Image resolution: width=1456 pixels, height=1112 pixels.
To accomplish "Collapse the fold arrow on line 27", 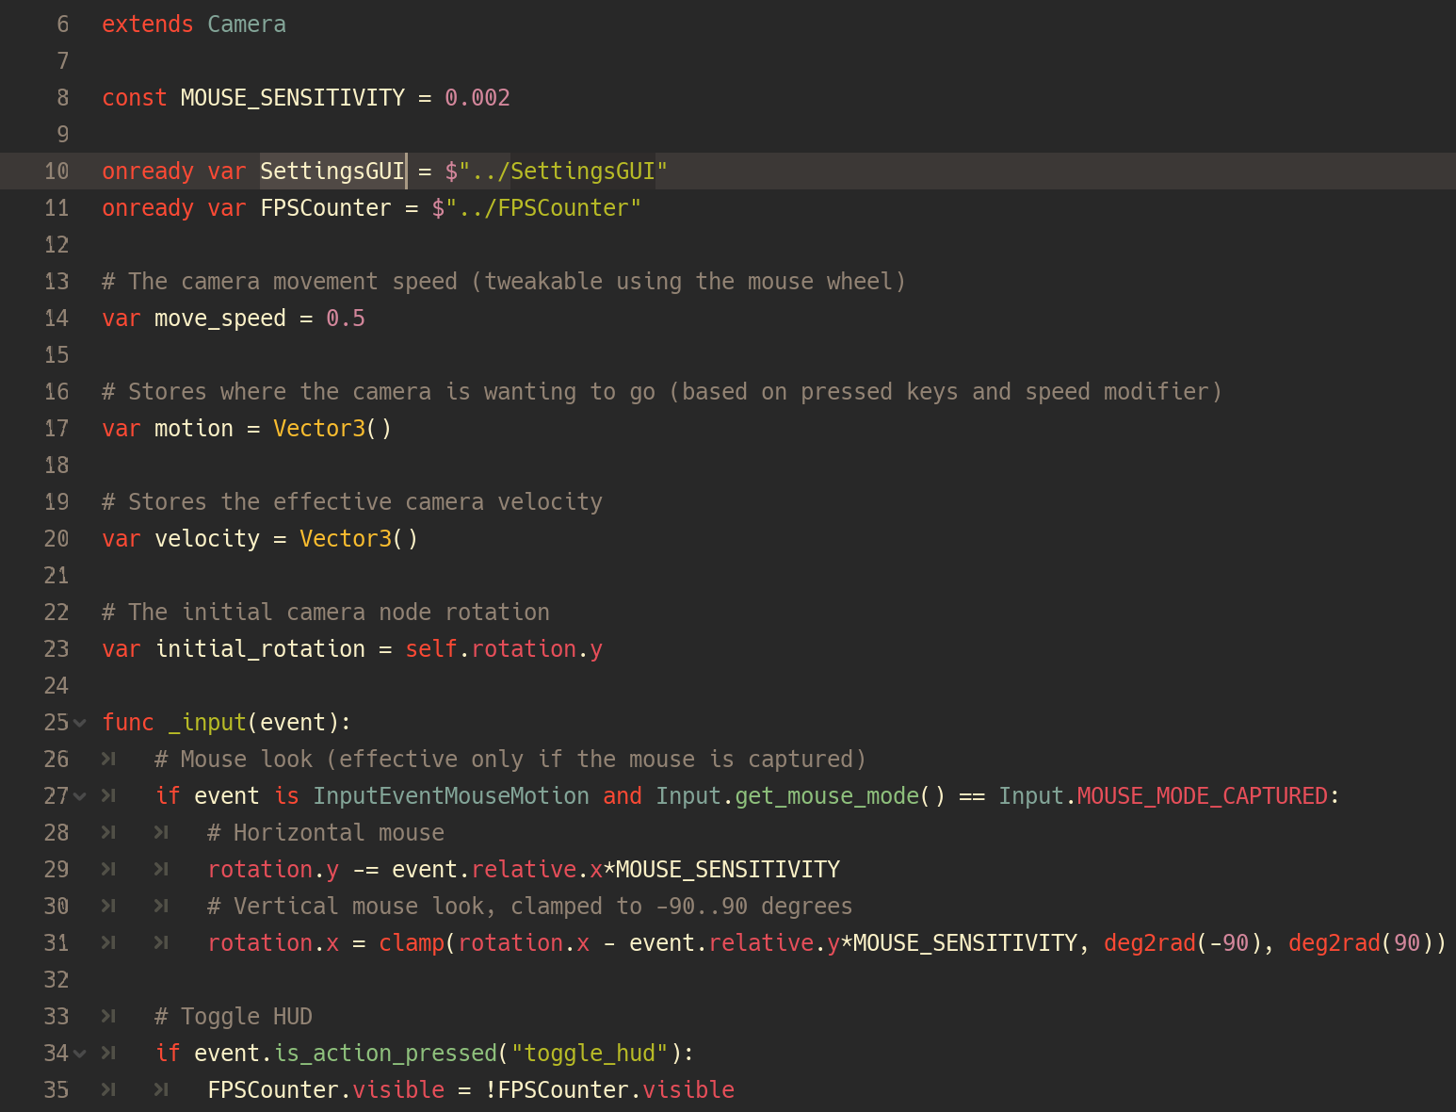I will [80, 796].
